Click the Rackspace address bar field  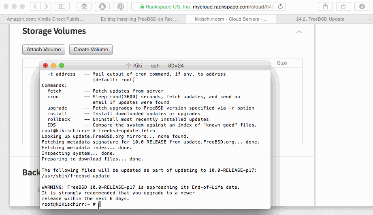click(209, 6)
